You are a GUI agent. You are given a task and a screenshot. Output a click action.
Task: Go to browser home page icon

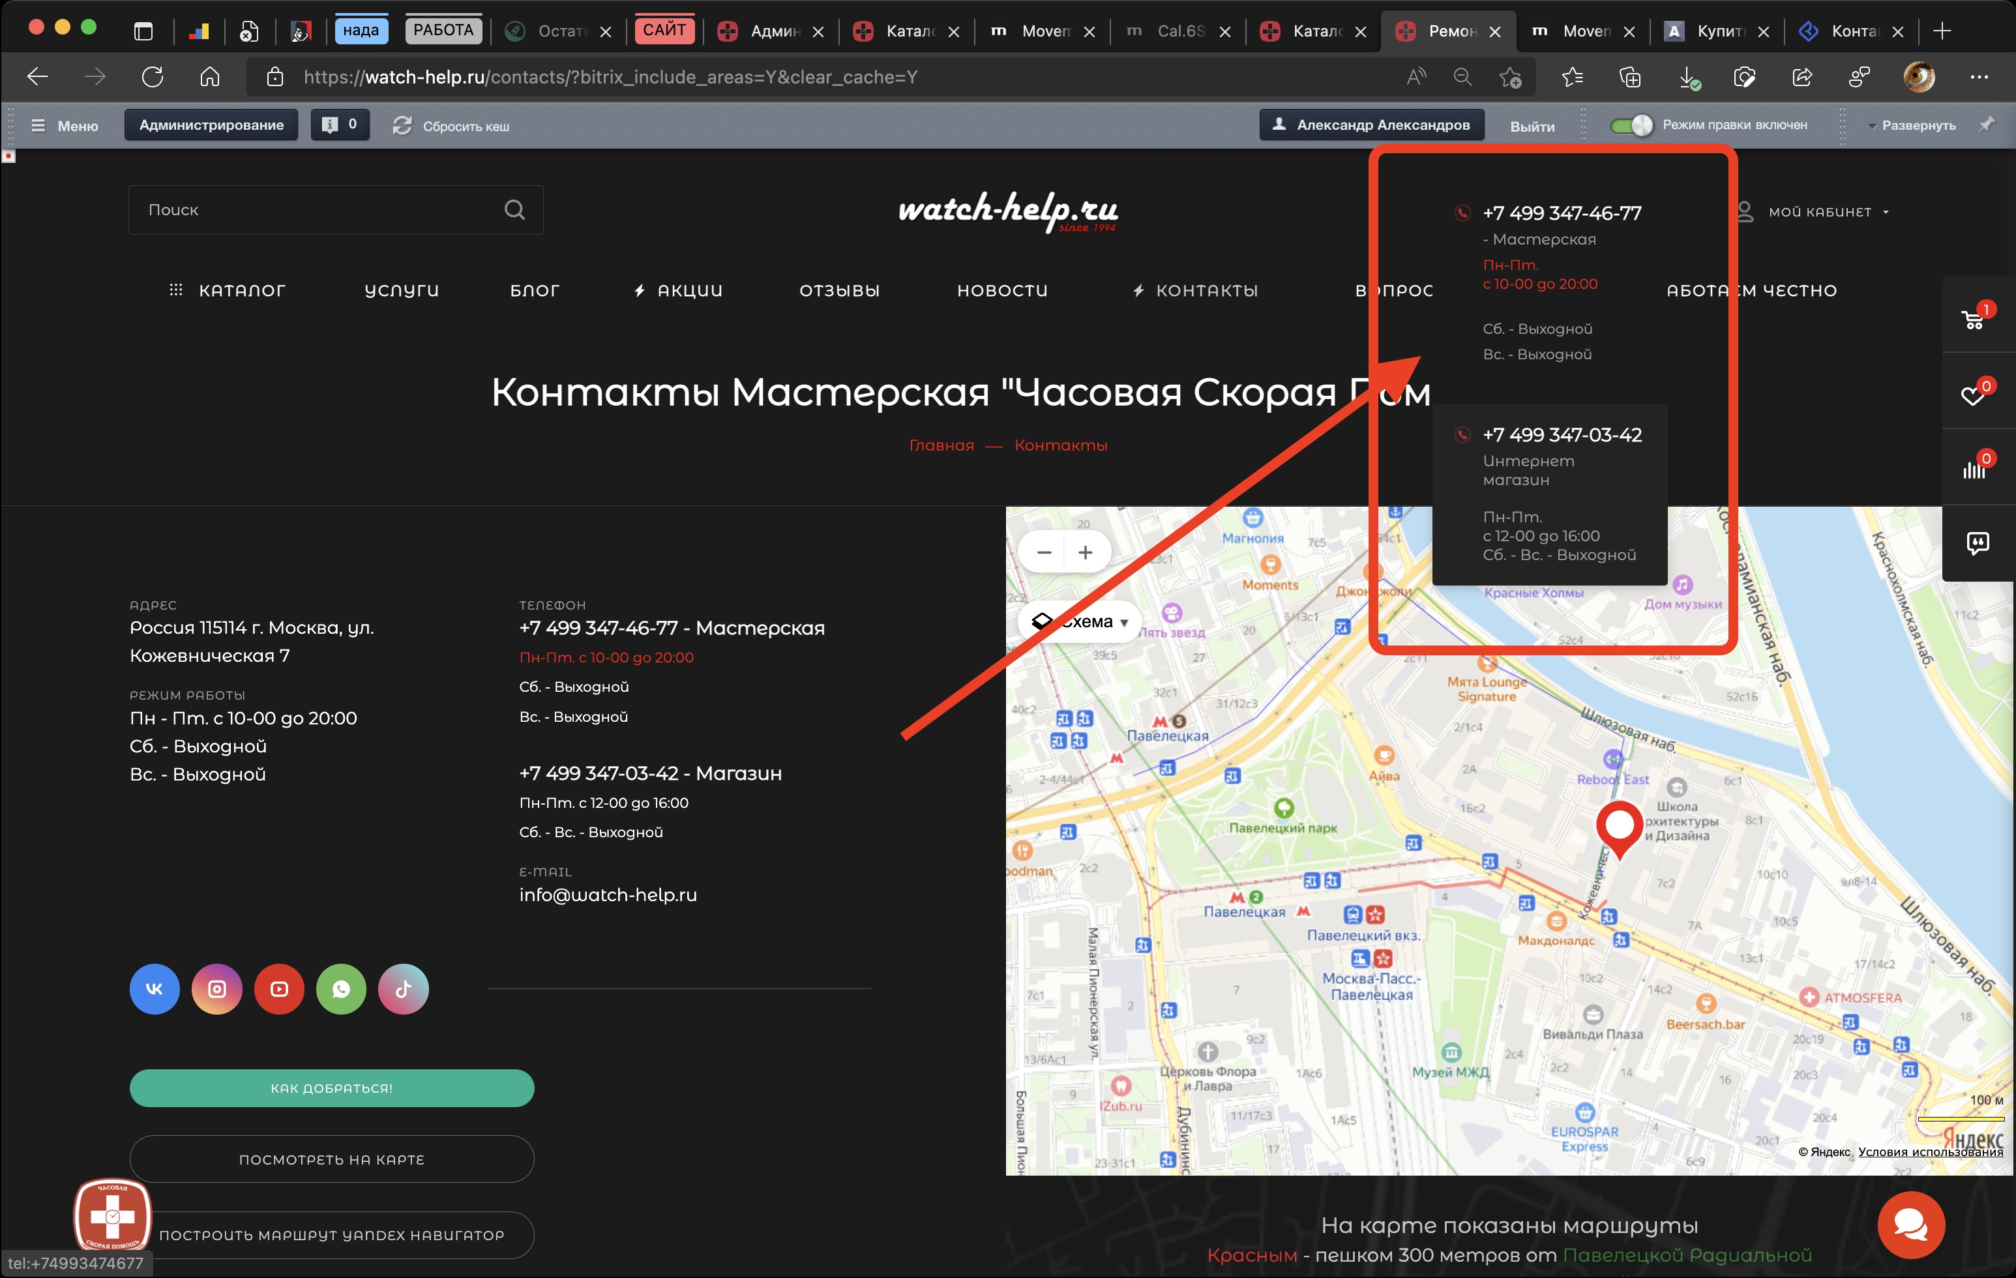click(x=209, y=77)
